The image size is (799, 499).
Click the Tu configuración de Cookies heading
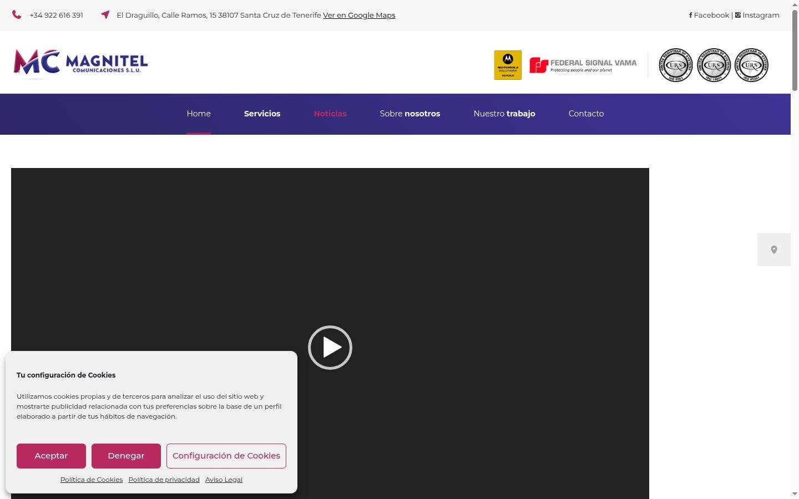(66, 375)
